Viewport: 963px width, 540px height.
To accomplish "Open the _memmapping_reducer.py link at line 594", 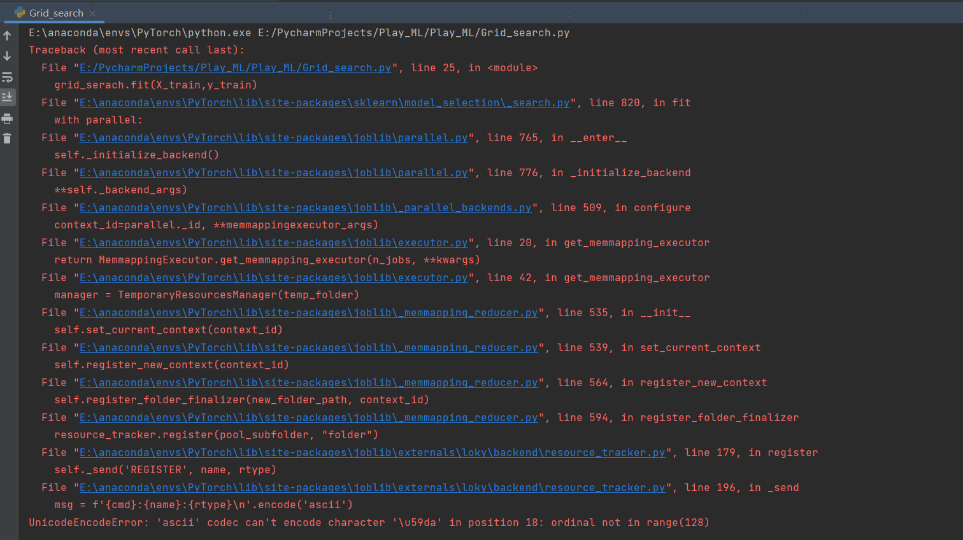I will pyautogui.click(x=308, y=418).
